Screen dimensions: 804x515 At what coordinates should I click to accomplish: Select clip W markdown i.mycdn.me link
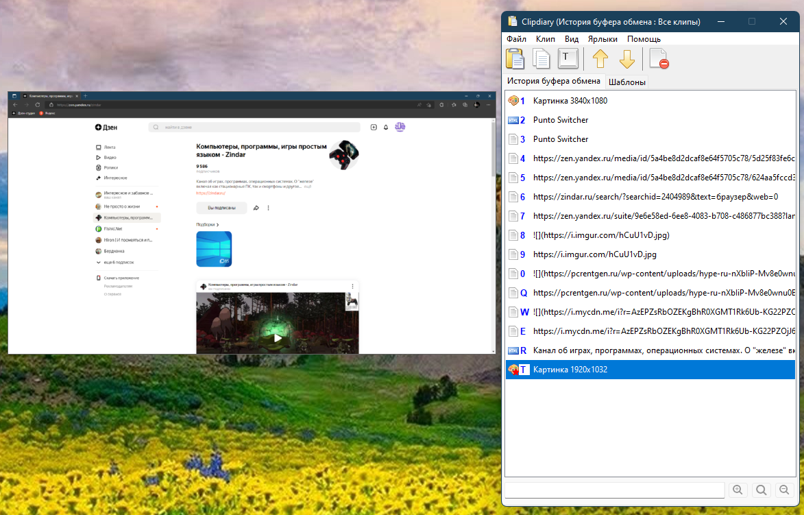650,312
